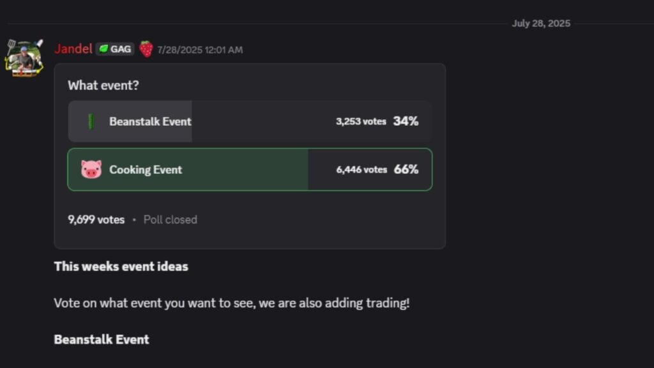This screenshot has height=368, width=654.
Task: Click the pig emoji in poll
Action: coord(91,169)
